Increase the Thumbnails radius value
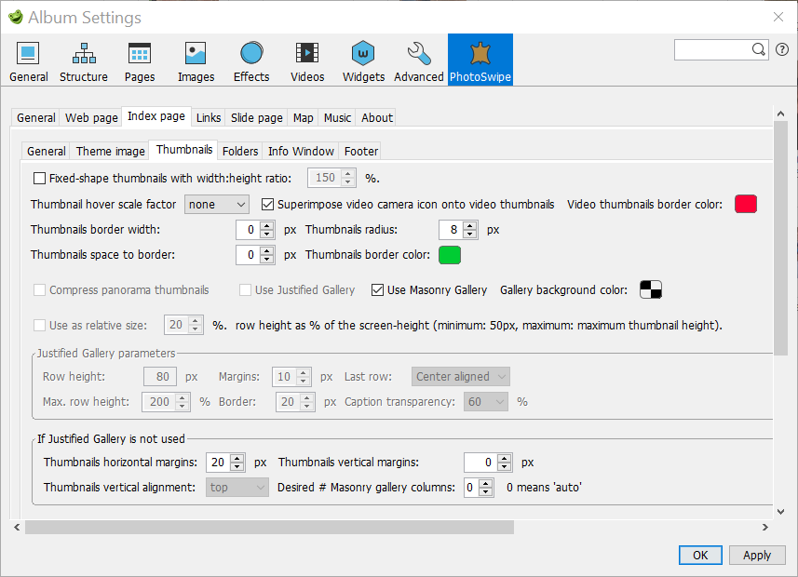798x577 pixels. [x=470, y=225]
